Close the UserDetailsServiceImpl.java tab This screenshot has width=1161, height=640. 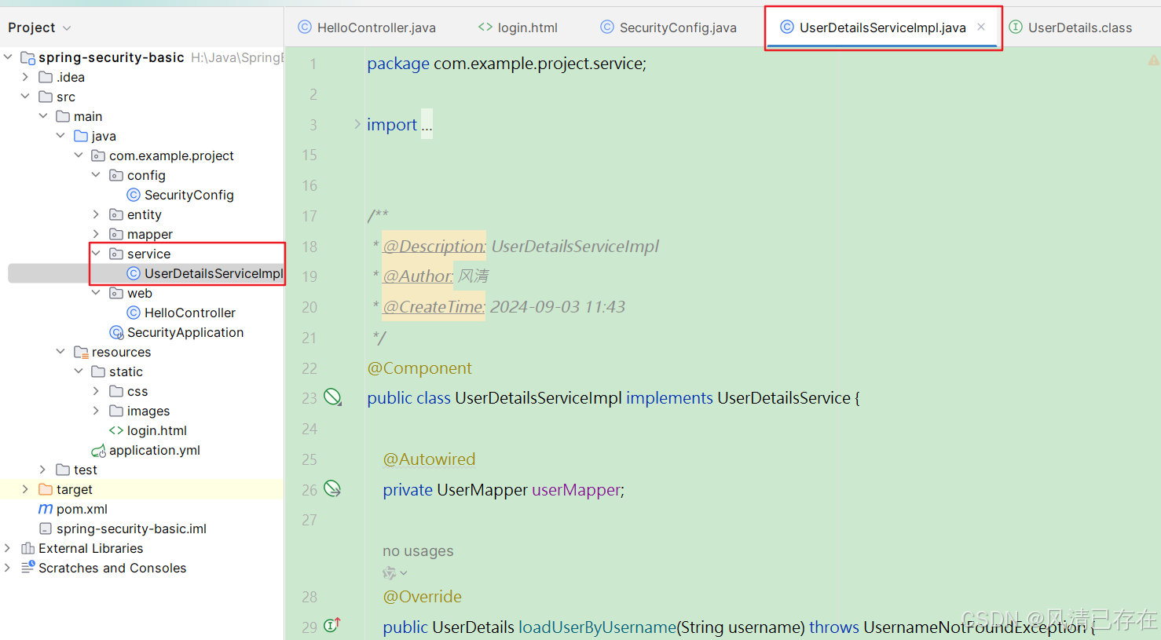(981, 27)
